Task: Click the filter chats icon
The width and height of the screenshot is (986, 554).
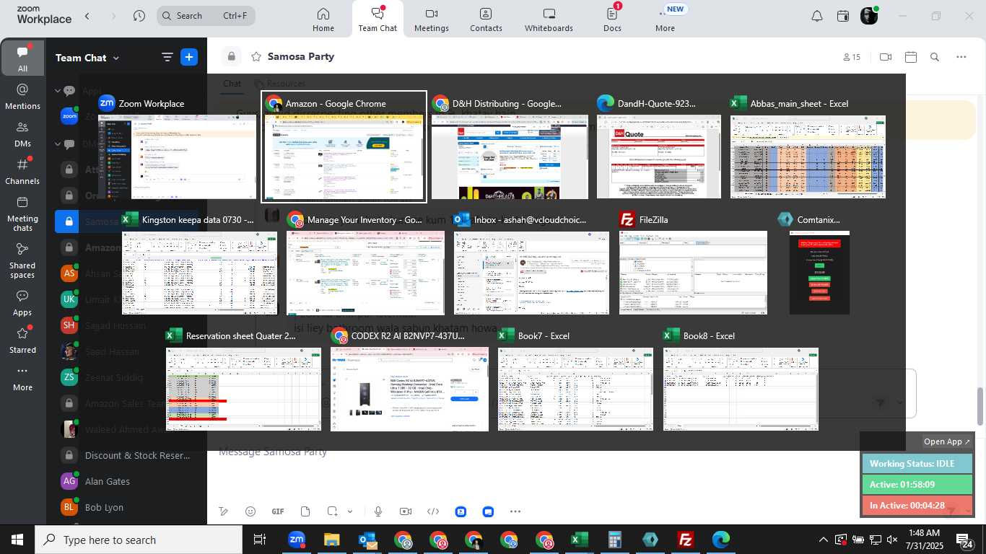Action: click(167, 58)
